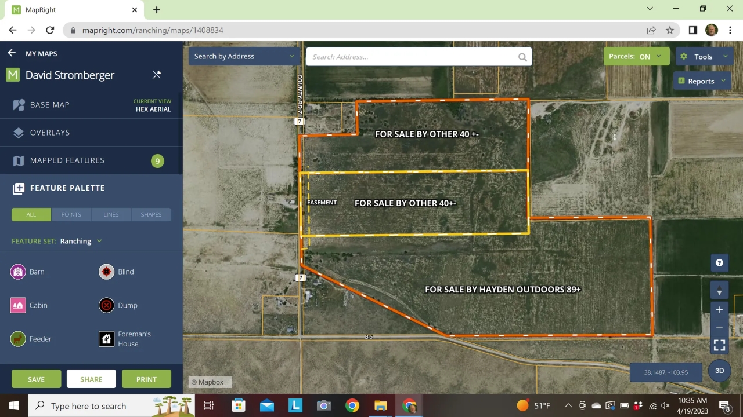The image size is (743, 417).
Task: Switch map to 3D view
Action: point(719,371)
